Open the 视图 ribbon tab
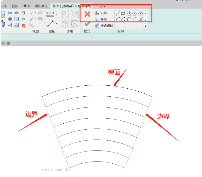 pyautogui.click(x=15, y=6)
